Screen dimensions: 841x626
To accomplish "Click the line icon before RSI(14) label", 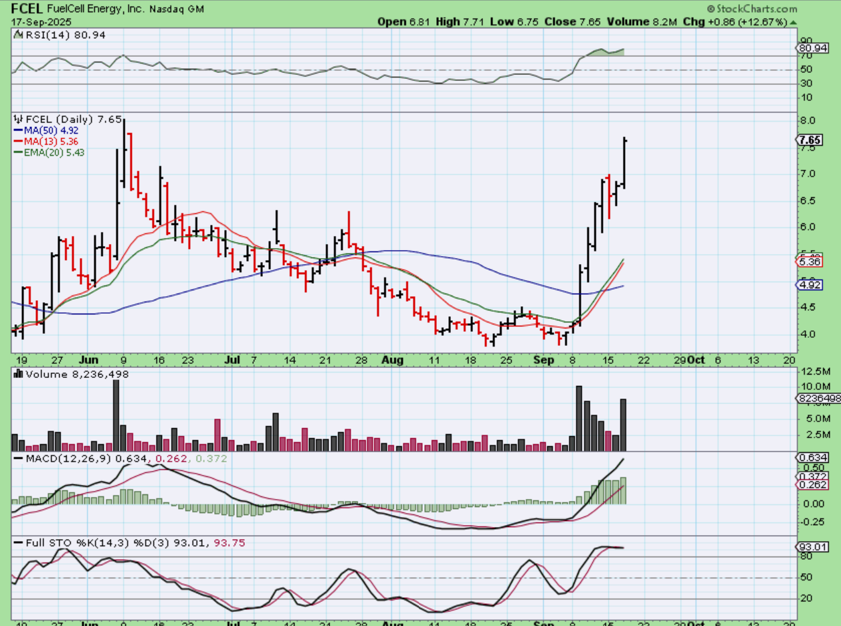I will (x=17, y=35).
